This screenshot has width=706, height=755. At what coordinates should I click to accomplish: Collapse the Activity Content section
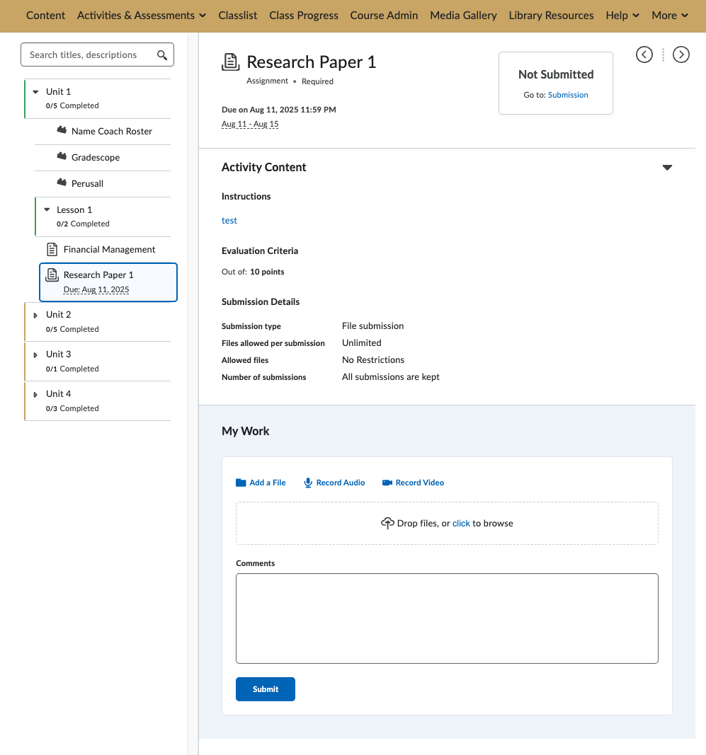(666, 168)
